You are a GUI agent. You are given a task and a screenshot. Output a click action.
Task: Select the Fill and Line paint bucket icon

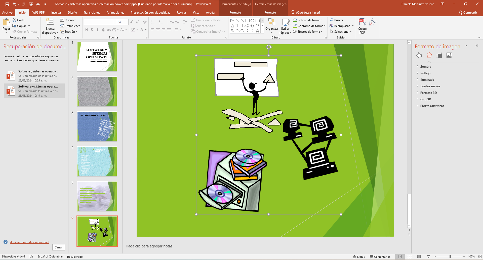coord(419,55)
